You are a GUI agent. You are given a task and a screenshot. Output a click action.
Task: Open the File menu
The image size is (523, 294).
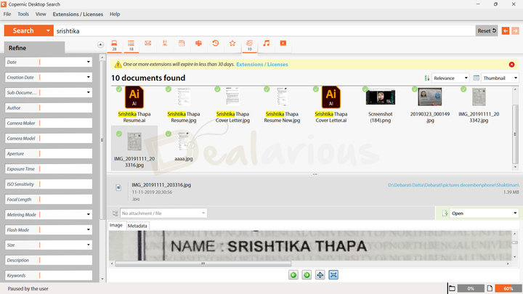(x=7, y=14)
